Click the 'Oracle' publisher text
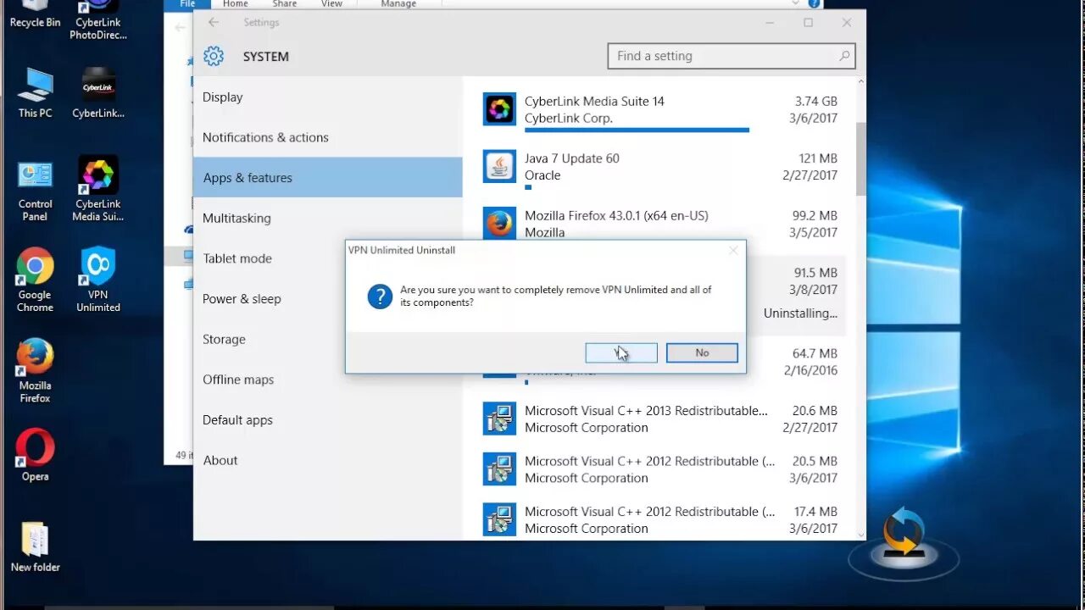This screenshot has height=610, width=1085. click(x=542, y=175)
